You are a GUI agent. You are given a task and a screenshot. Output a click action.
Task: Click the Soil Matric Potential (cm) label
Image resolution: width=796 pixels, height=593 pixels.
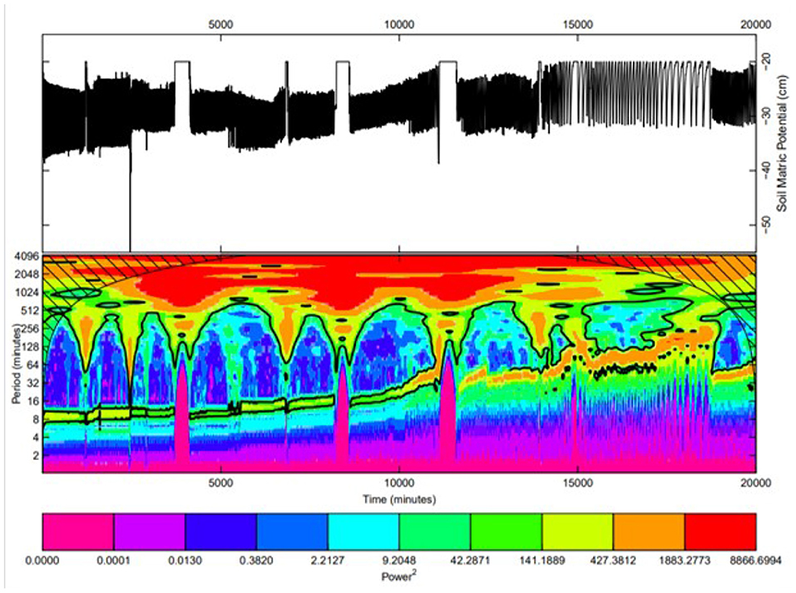click(x=784, y=143)
